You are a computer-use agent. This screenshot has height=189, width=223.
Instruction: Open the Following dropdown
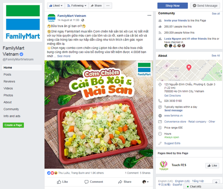(x=77, y=6)
